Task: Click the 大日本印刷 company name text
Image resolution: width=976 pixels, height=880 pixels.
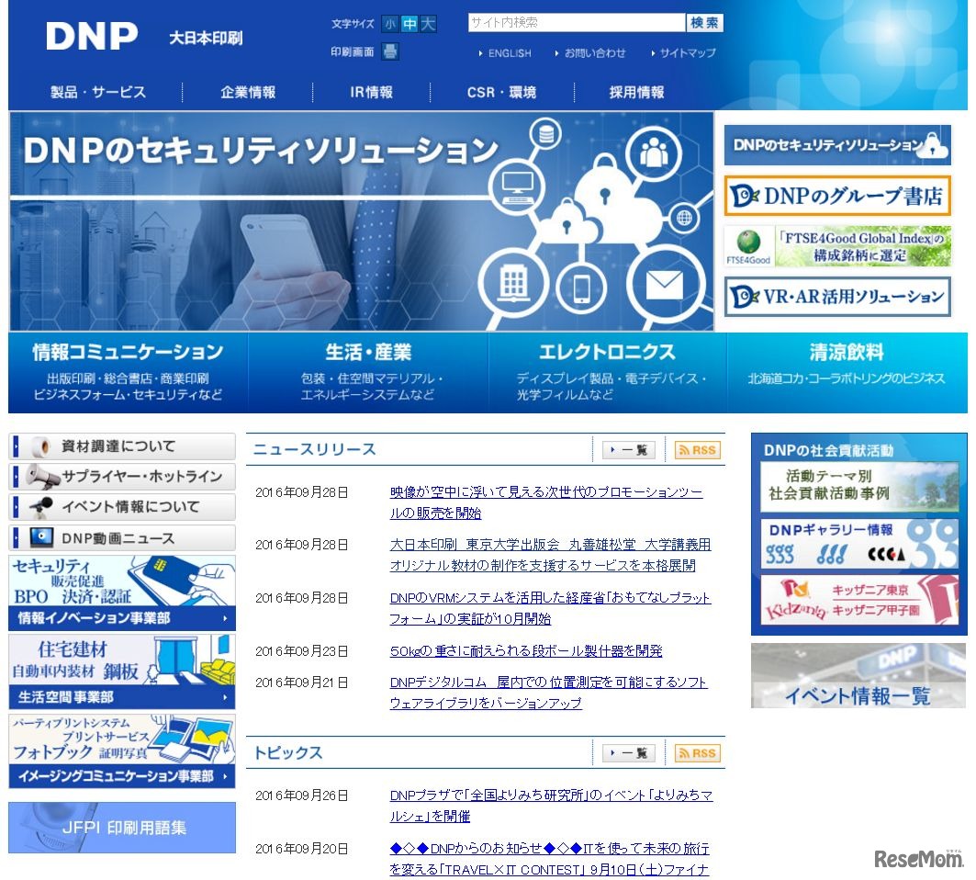Action: pos(206,39)
